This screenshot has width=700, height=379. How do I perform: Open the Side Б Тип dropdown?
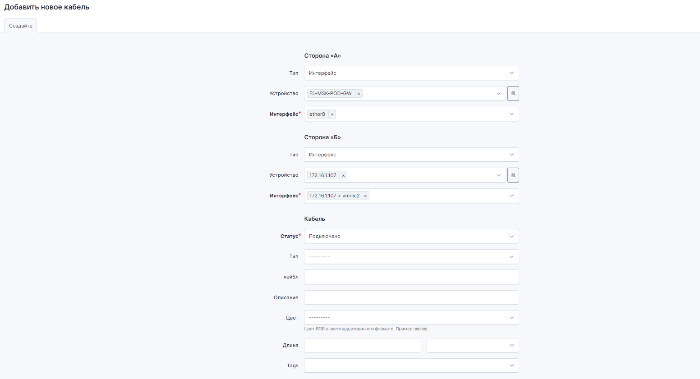[x=411, y=155]
